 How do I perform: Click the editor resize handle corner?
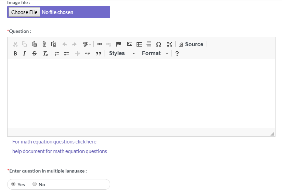click(272, 134)
